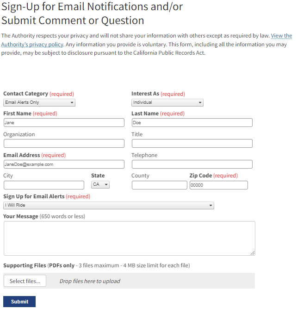
Task: Click the Telephone input field
Action: pyautogui.click(x=192, y=164)
